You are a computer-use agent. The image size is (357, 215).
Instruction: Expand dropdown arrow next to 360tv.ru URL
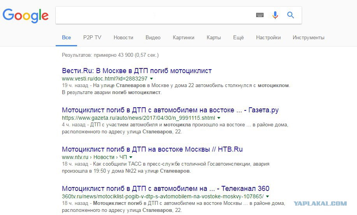pyautogui.click(x=267, y=196)
